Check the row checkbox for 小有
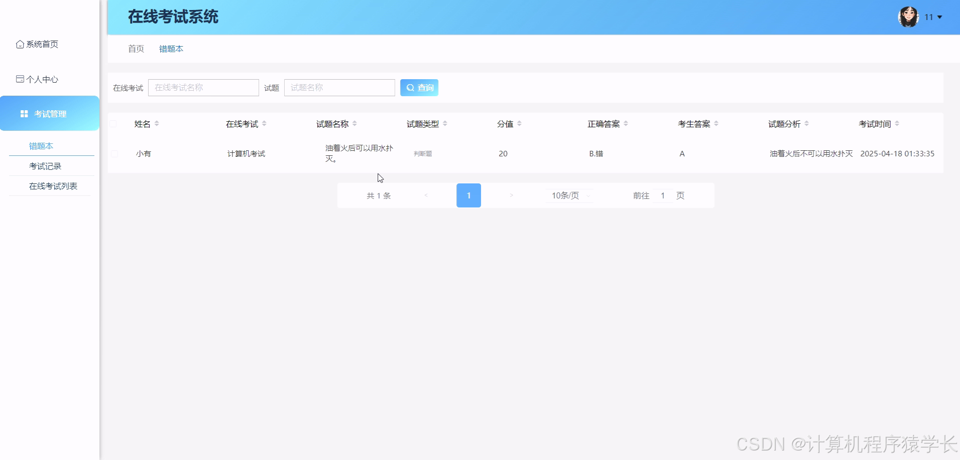This screenshot has width=960, height=460. [113, 153]
